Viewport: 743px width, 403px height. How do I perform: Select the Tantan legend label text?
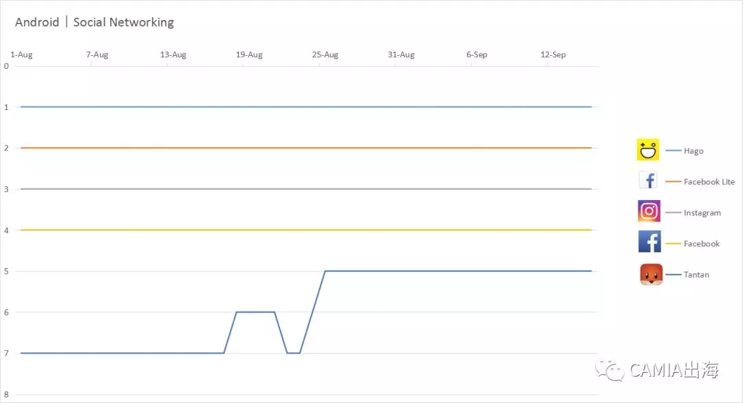tap(696, 275)
